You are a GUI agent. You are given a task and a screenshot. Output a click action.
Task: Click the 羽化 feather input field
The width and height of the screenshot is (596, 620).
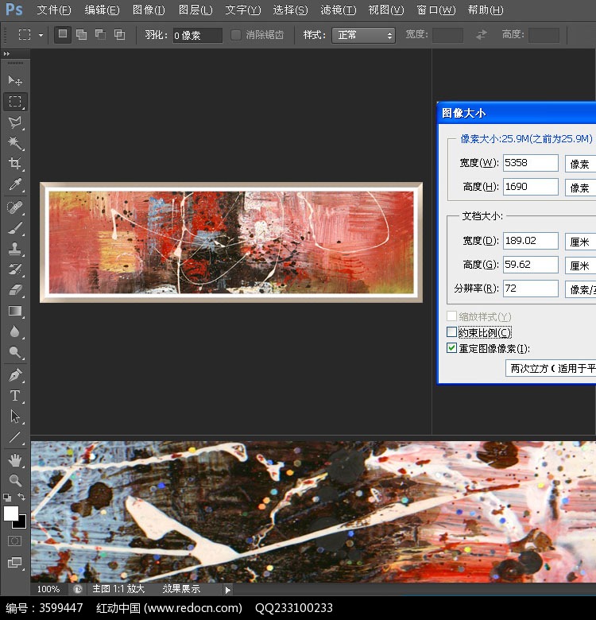197,35
